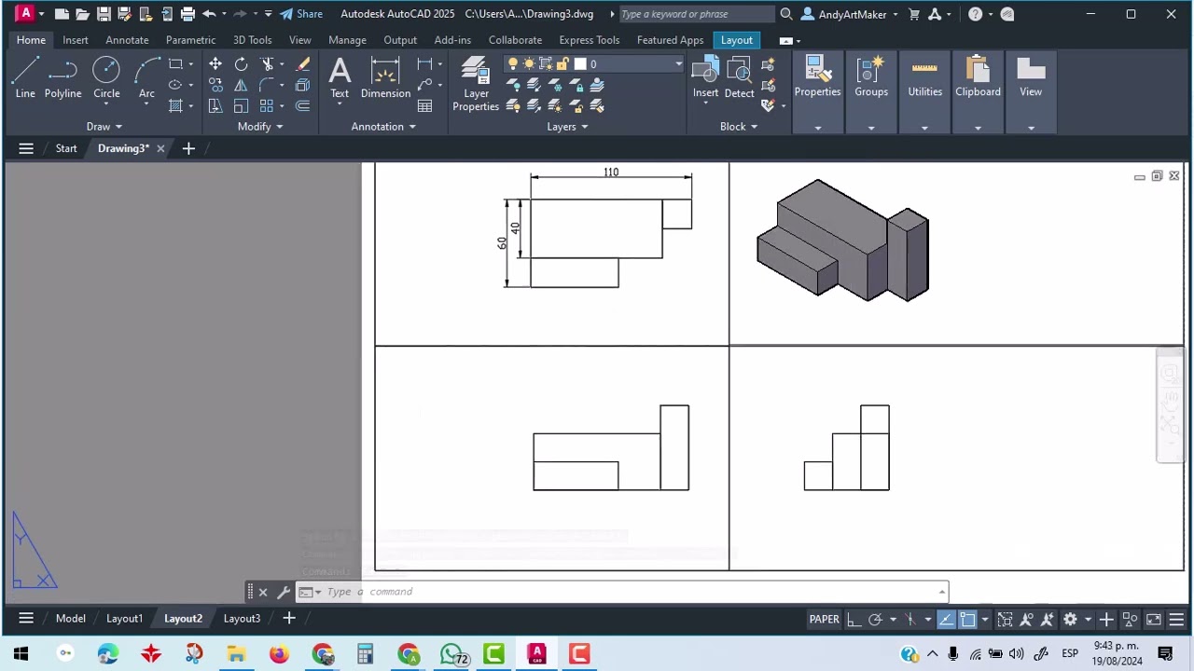Click the current layer color swatch
The height and width of the screenshot is (671, 1194).
[579, 63]
